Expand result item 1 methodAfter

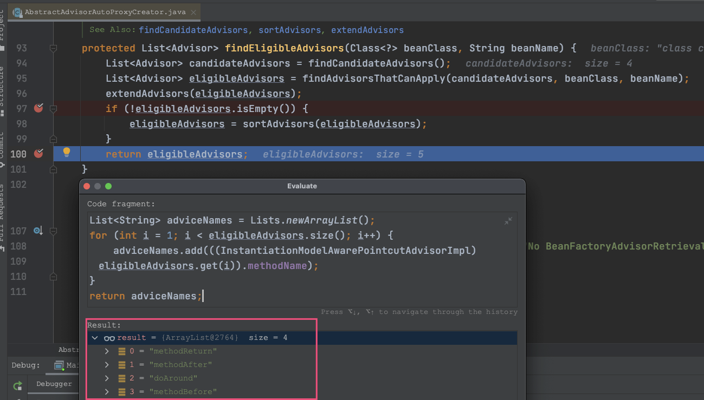(107, 365)
